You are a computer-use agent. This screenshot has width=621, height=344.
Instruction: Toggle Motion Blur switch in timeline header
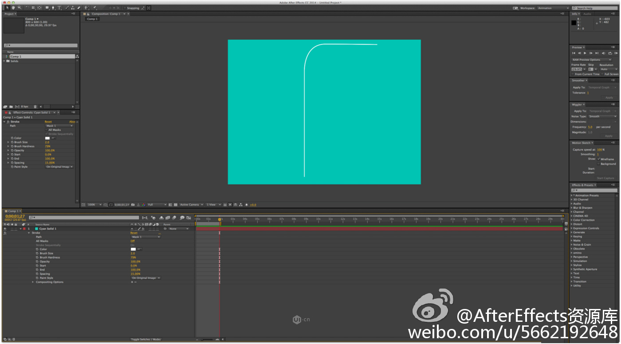pos(174,218)
